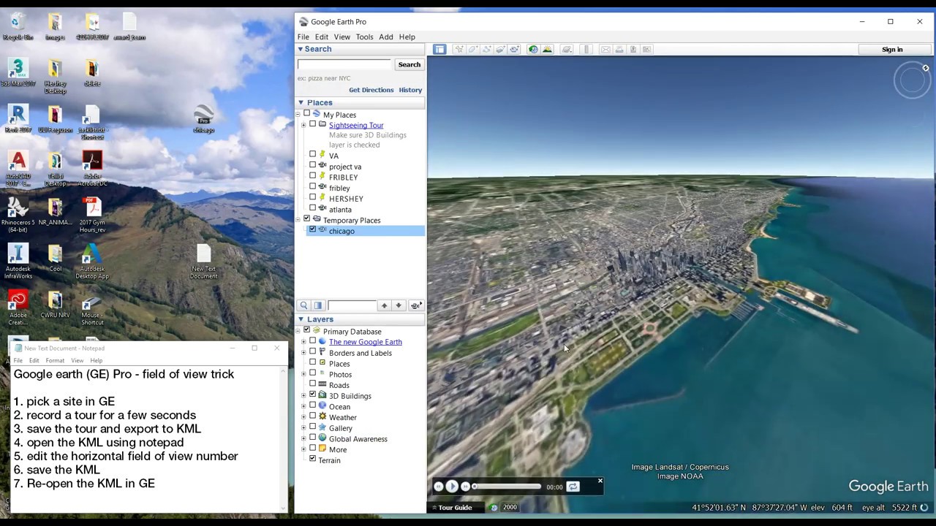Click the tour rewind button

[x=439, y=487]
